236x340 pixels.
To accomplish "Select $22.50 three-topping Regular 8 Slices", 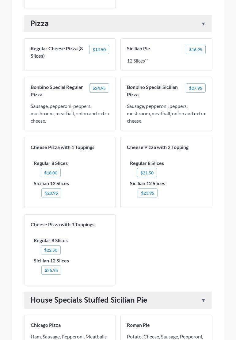I will [51, 250].
